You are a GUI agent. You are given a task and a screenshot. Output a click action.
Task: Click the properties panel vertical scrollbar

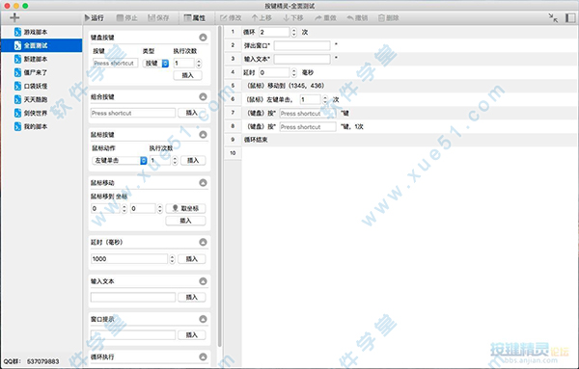[220, 187]
